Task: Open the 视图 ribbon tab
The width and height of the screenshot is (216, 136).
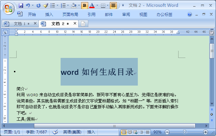Action: click(x=143, y=14)
